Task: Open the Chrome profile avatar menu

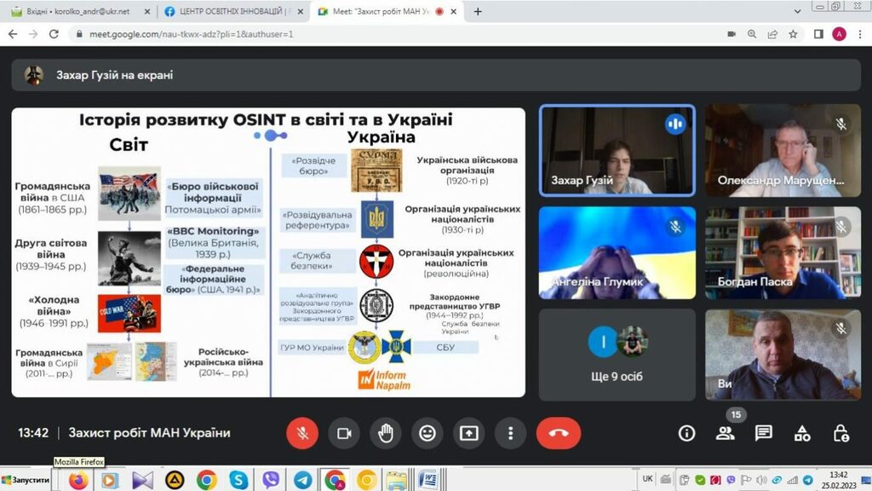Action: (x=839, y=34)
